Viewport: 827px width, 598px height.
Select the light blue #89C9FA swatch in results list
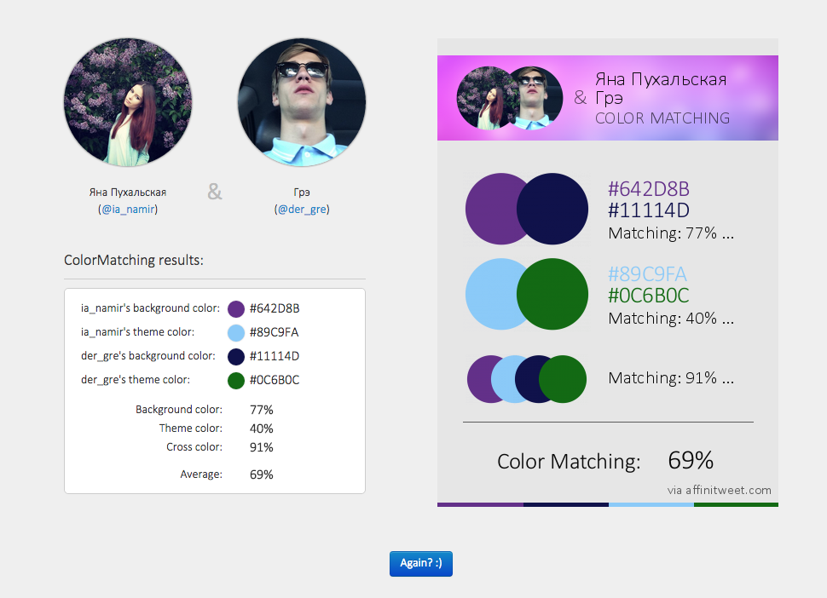pyautogui.click(x=236, y=332)
